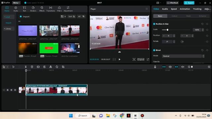Reset the Position & Size settings
Screen dimensions: 212x119
(202, 24)
